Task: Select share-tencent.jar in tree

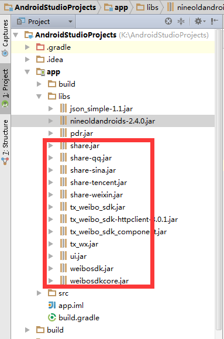Action: tap(98, 183)
